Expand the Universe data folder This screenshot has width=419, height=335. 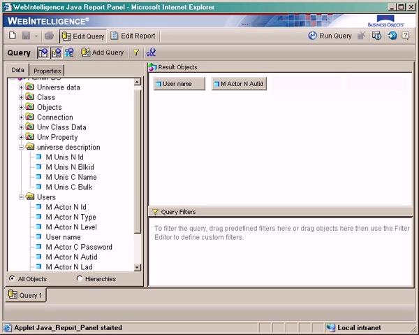click(21, 87)
